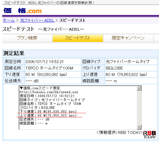
Task: Click the RBB TODAY logo
Action: tap(150, 135)
